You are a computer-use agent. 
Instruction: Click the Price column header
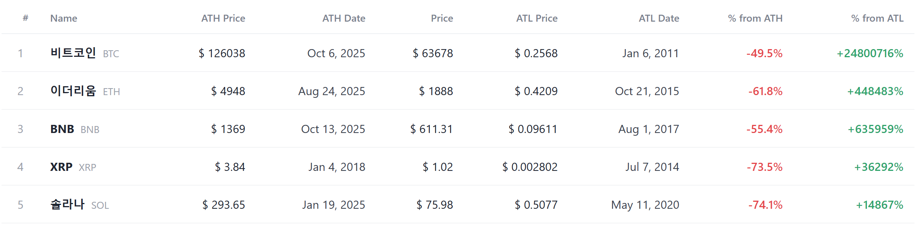click(442, 18)
